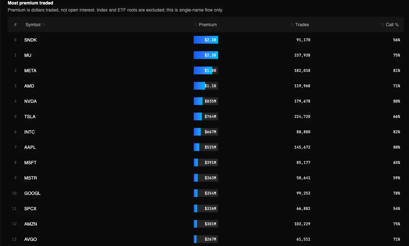The height and width of the screenshot is (246, 409).
Task: Select the MU symbol
Action: 28,55
